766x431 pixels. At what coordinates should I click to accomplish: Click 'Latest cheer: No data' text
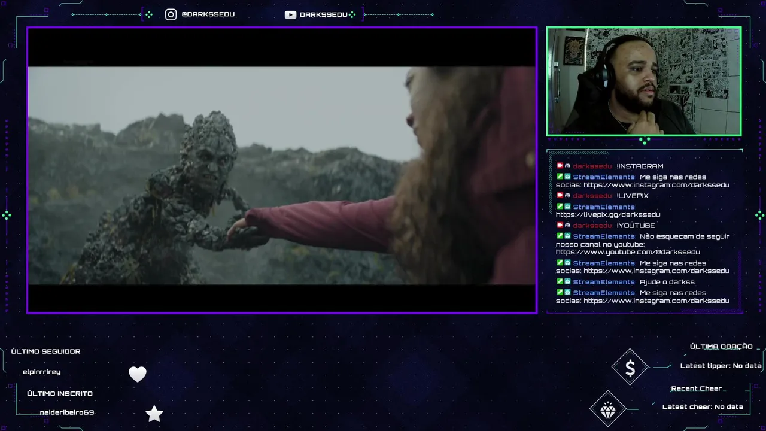click(x=703, y=406)
